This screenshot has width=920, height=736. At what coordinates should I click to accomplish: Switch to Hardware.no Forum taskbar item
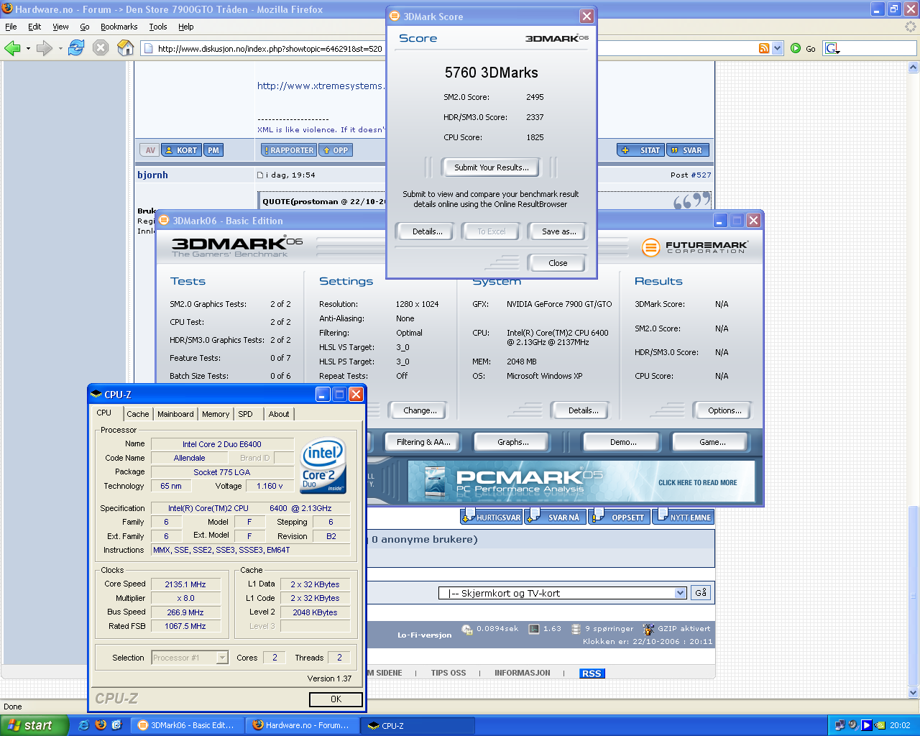pyautogui.click(x=303, y=725)
